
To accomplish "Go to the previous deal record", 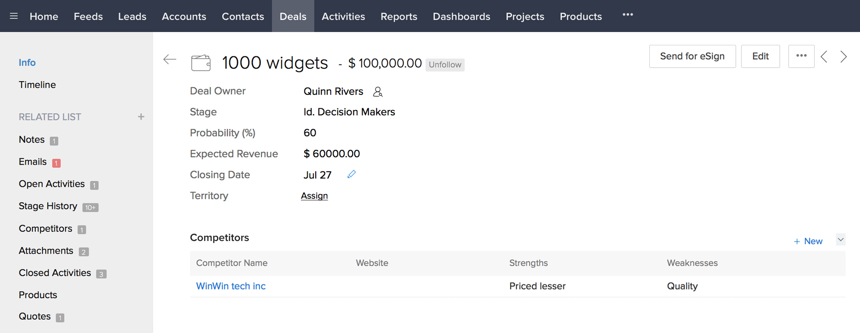I will pos(824,57).
